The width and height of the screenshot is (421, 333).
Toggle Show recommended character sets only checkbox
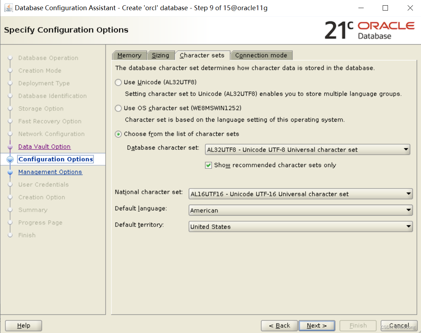pyautogui.click(x=208, y=165)
